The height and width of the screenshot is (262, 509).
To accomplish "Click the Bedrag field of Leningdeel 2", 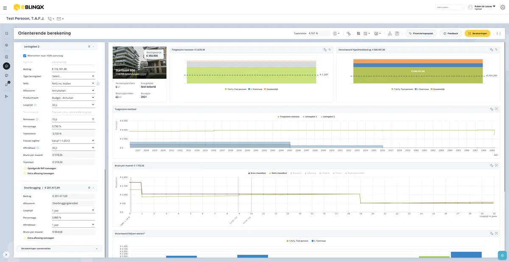I will (x=73, y=69).
